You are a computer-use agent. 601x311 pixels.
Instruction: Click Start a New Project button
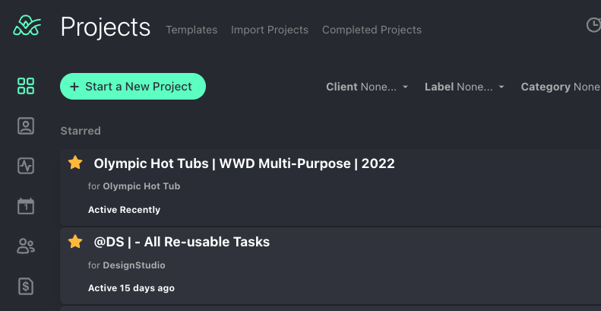[133, 86]
